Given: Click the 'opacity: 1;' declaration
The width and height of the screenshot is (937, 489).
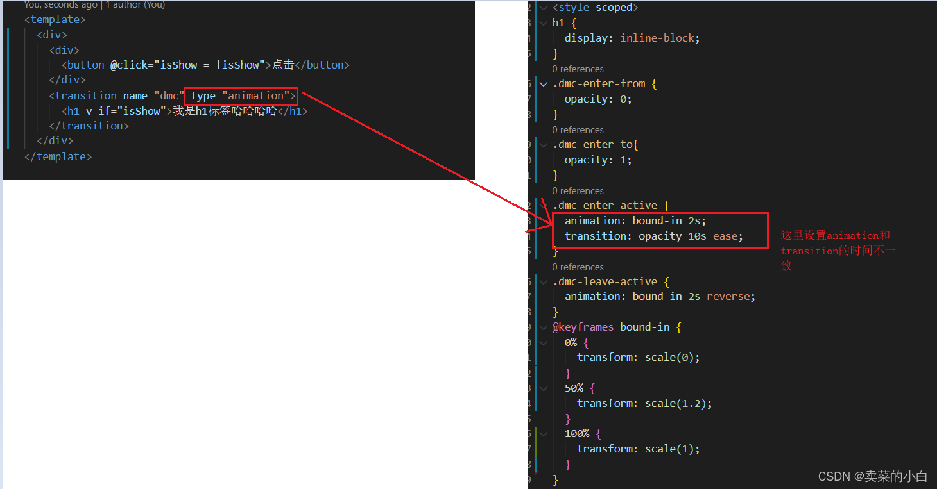Looking at the screenshot, I should pos(598,160).
